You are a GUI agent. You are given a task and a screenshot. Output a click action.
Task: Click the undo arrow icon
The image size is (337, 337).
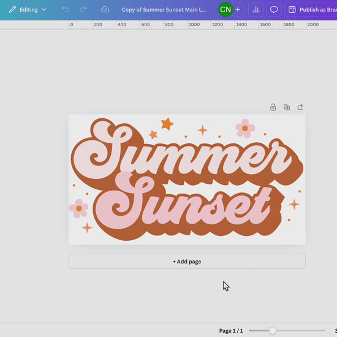[x=66, y=9]
